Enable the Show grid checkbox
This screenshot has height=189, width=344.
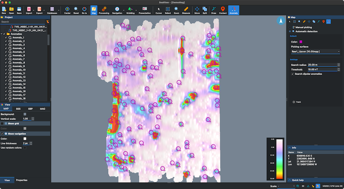(x=2, y=123)
